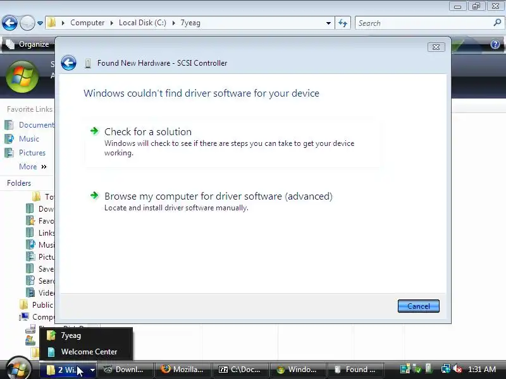
Task: Click the green shield tray icon
Action: [417, 369]
